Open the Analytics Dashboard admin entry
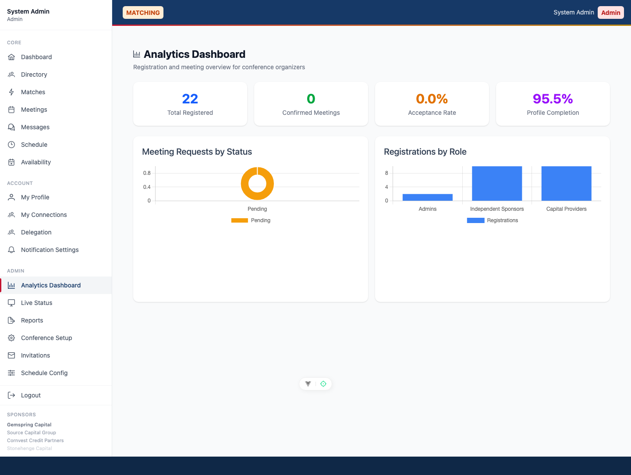Image resolution: width=631 pixels, height=475 pixels. 51,285
